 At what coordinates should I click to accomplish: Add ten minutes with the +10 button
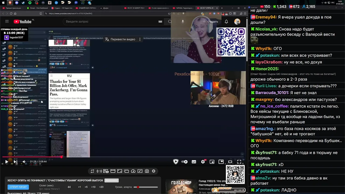(x=93, y=187)
